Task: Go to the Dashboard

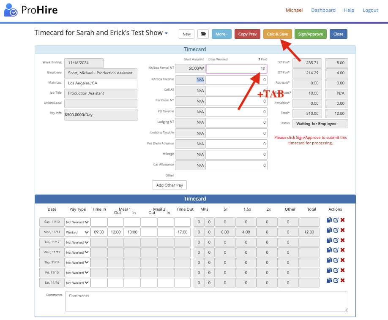Action: [x=323, y=10]
